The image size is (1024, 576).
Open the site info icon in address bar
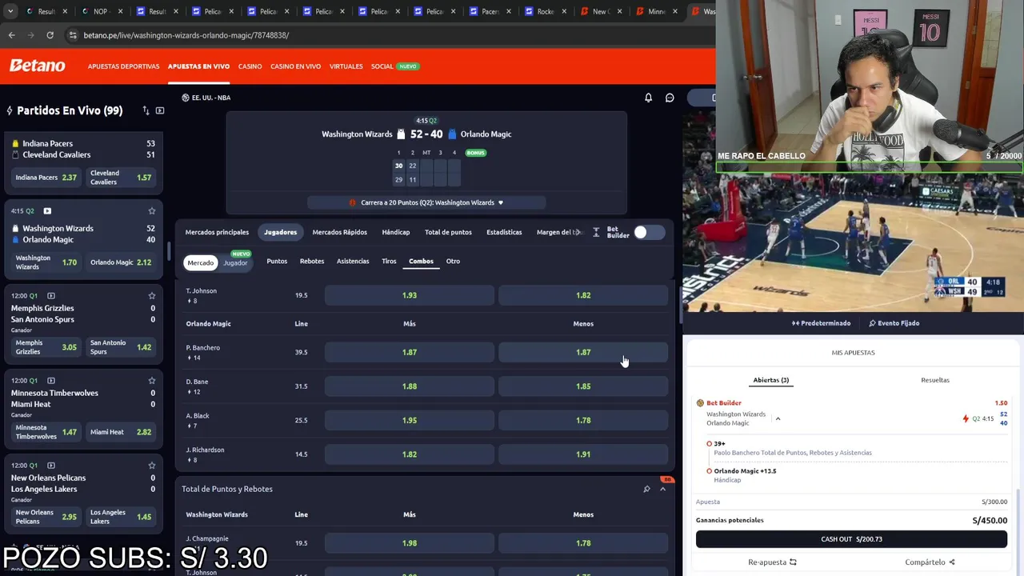(73, 35)
